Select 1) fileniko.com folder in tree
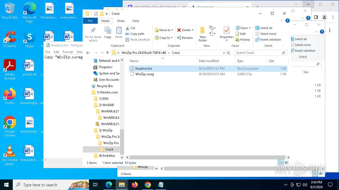Image resolution: width=339 pixels, height=190 pixels. click(x=105, y=92)
